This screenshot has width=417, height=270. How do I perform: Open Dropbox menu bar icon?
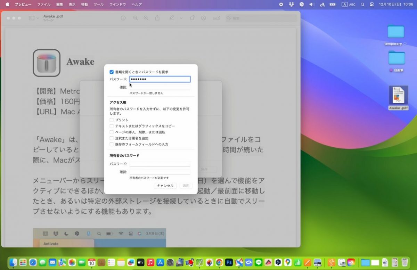click(292, 4)
